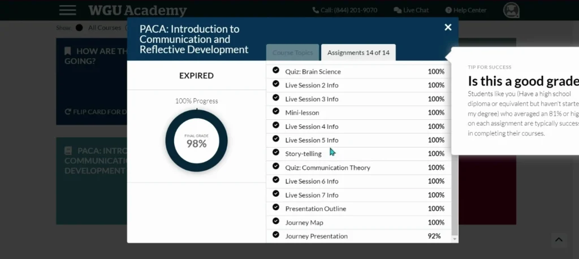This screenshot has height=259, width=579.
Task: Close the course details dialog
Action: (448, 27)
